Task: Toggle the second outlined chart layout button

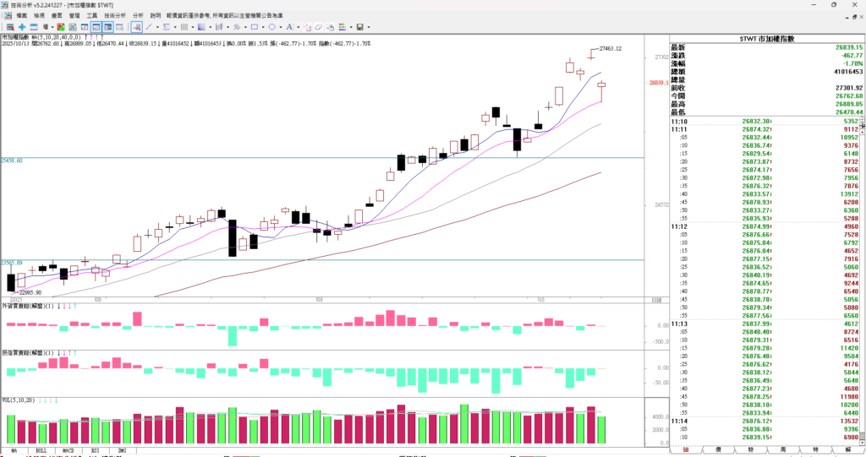Action: 108,27
